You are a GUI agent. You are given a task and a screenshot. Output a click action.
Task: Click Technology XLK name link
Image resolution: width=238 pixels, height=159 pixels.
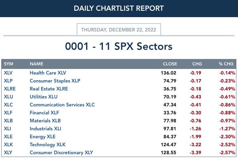coord(48,145)
